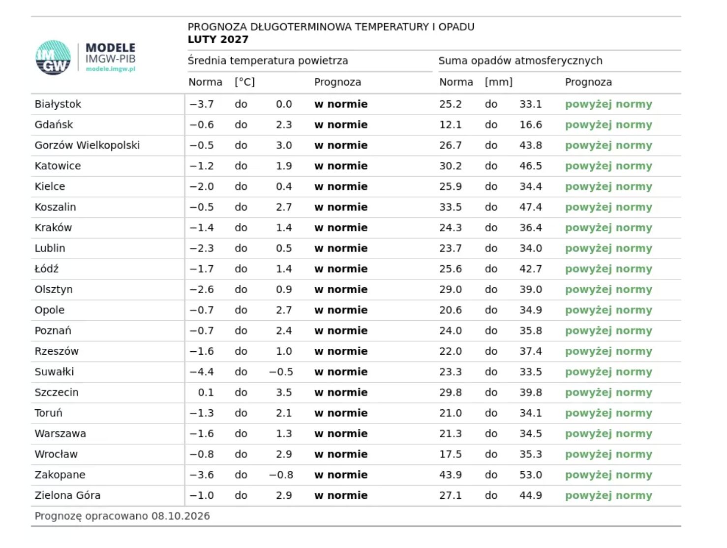Viewport: 727px width, 548px height.
Task: Select the MODELE IMGW-PIB title text
Action: point(110,53)
